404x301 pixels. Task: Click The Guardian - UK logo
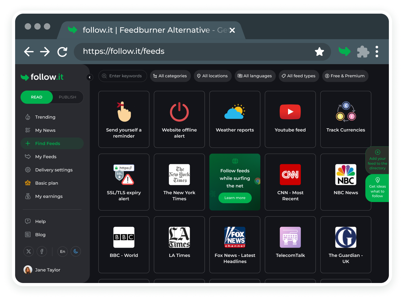[346, 237]
